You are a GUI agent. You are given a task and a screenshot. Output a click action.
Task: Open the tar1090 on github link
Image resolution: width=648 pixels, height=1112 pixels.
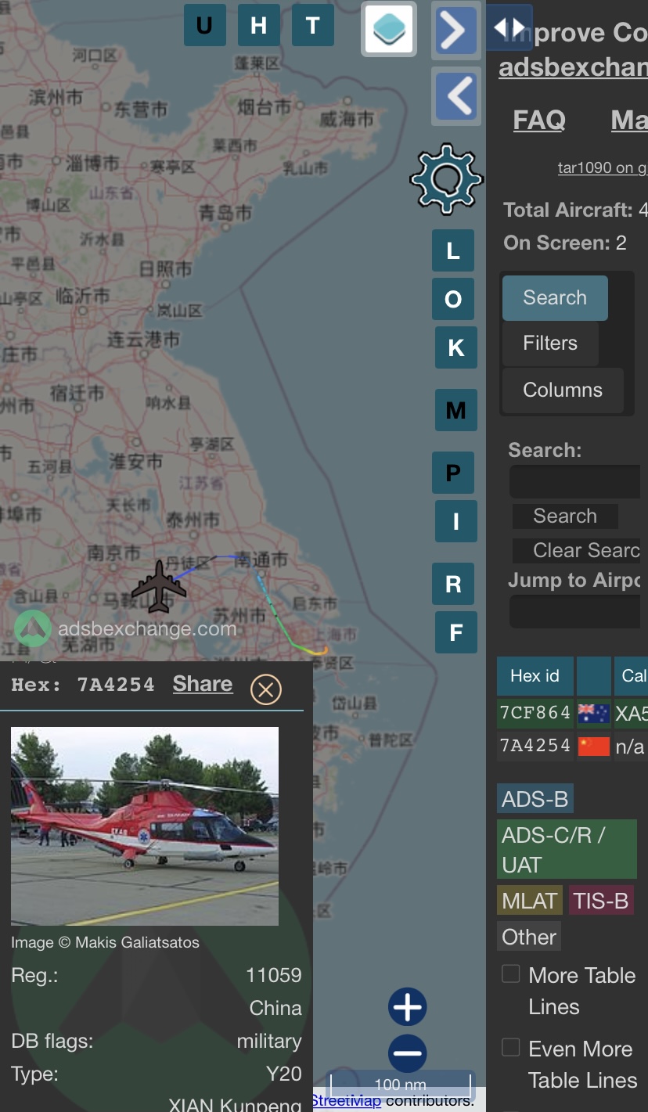pyautogui.click(x=603, y=167)
